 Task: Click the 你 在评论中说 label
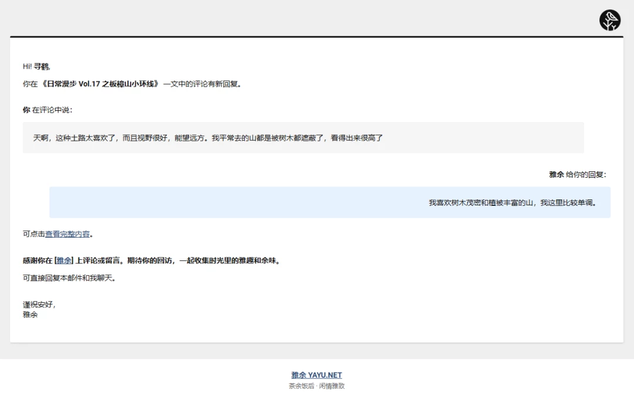pyautogui.click(x=48, y=110)
